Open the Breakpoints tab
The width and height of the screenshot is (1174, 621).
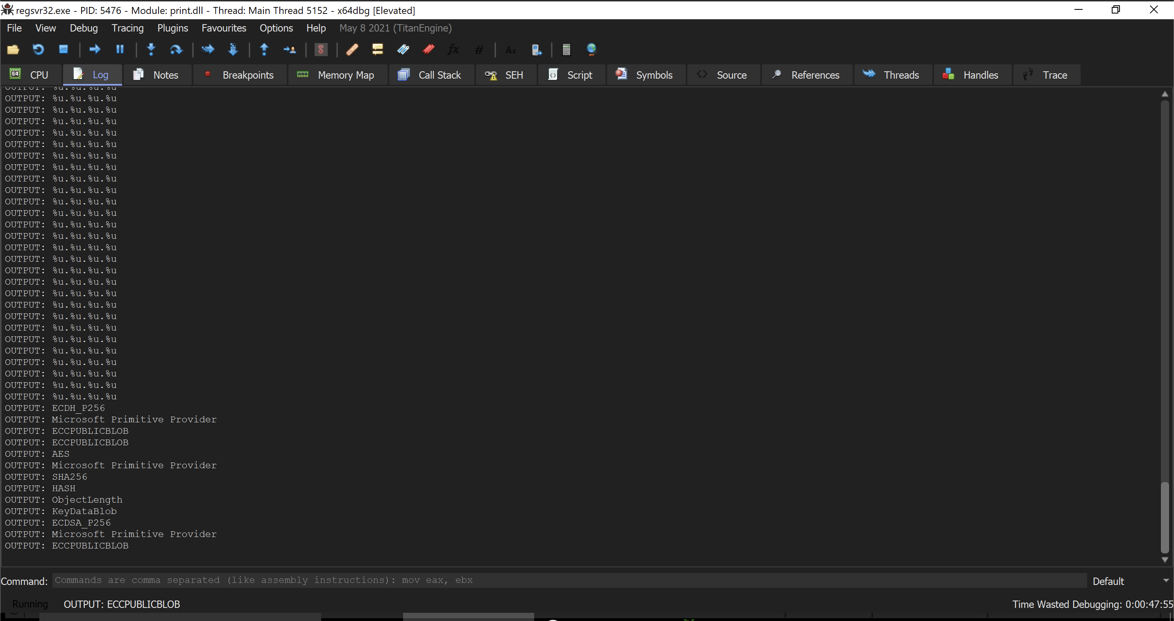[x=240, y=75]
